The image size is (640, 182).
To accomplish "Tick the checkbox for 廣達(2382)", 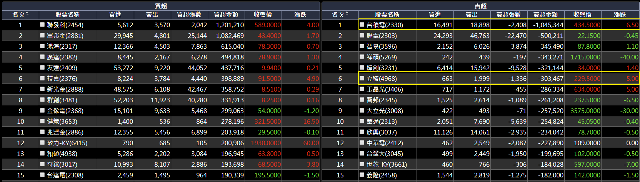I will 42,57.
